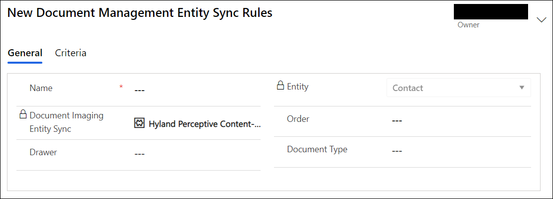Screen dimensions: 553x199
Task: Click the Order label
Action: pyautogui.click(x=298, y=119)
